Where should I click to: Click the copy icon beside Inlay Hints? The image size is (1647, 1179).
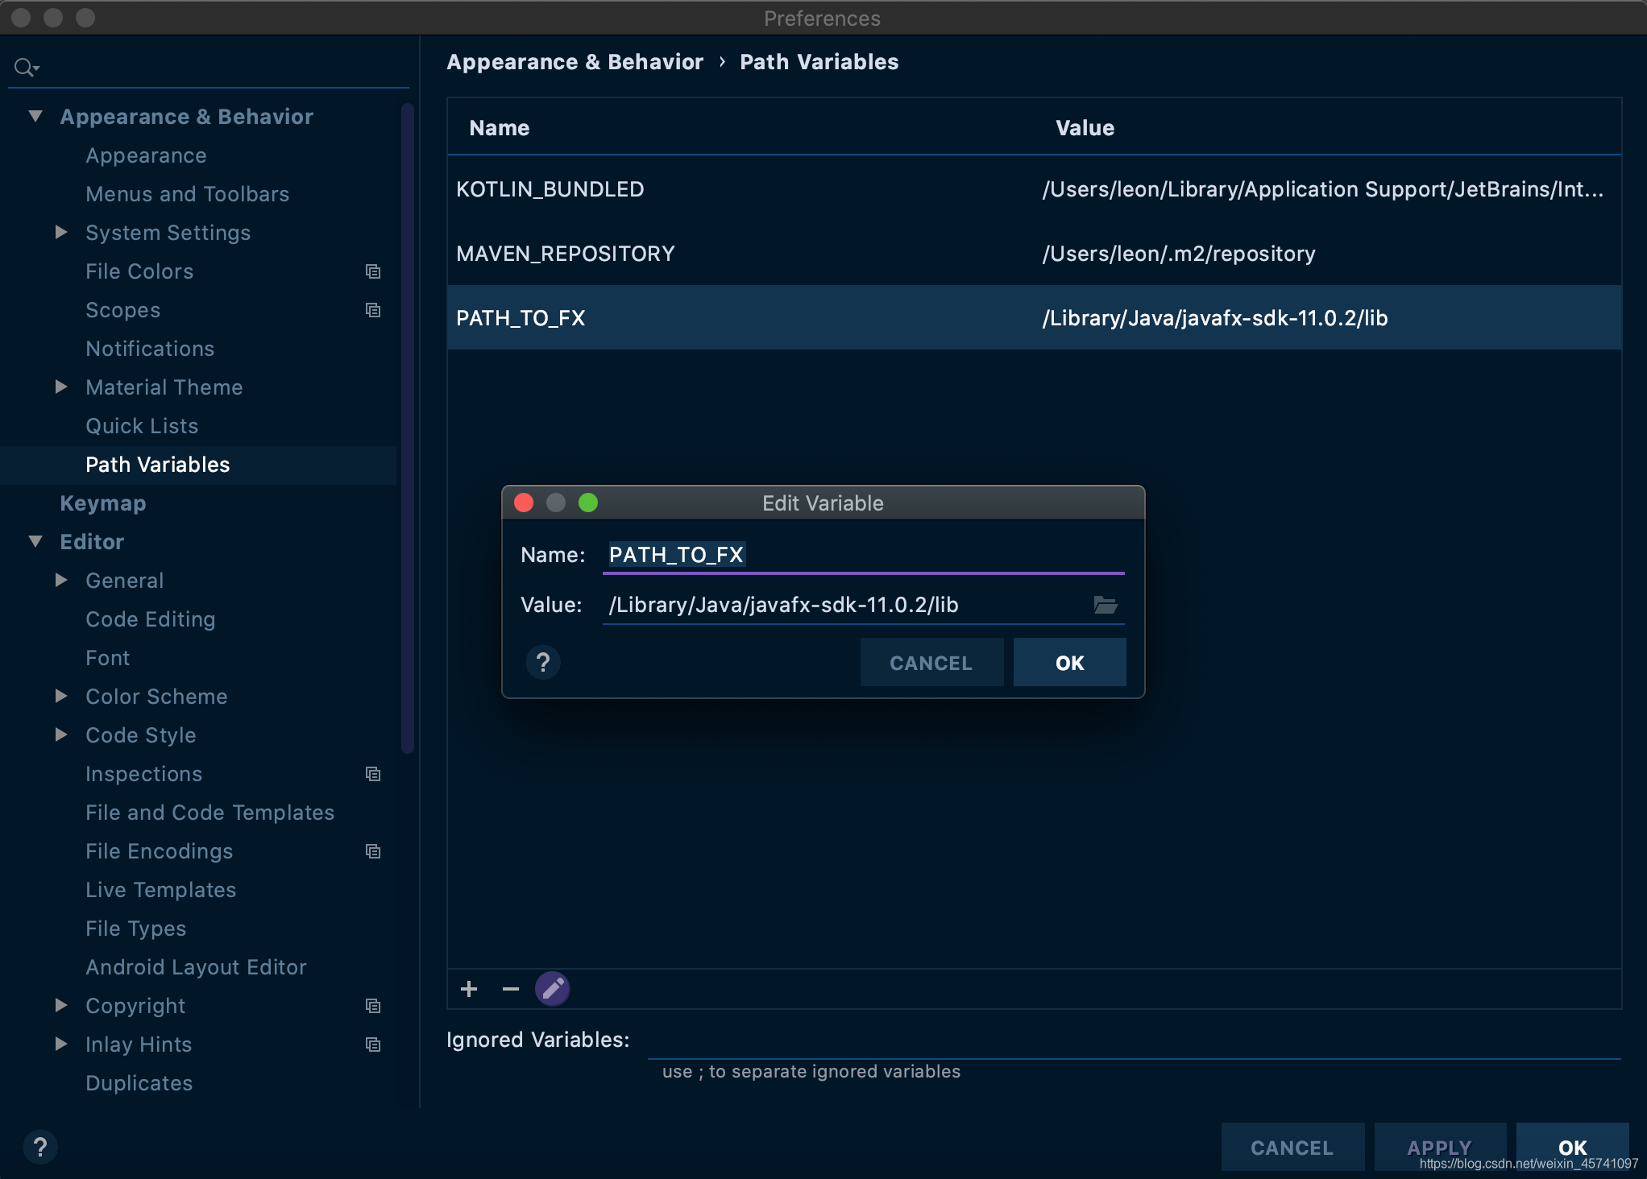tap(373, 1044)
